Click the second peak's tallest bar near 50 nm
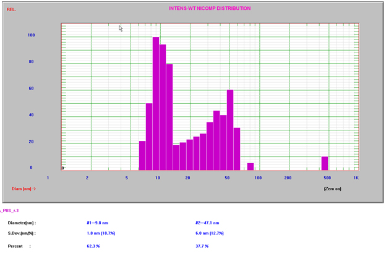Screen dimensions: 386x254 [x=230, y=130]
